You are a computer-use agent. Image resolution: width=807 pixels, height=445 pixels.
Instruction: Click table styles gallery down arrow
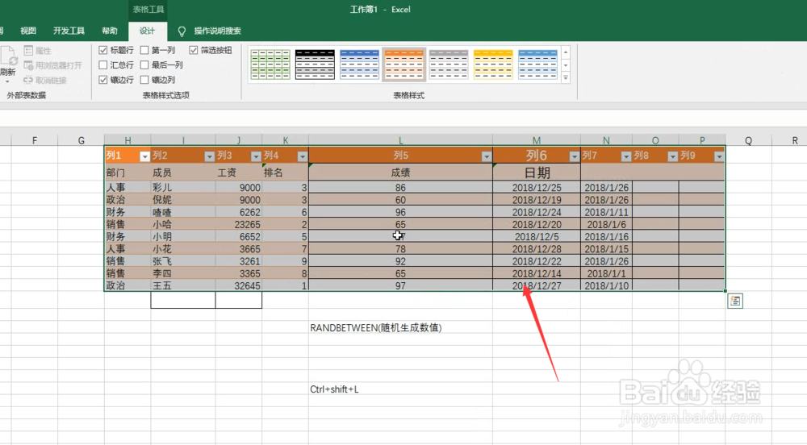coord(566,65)
